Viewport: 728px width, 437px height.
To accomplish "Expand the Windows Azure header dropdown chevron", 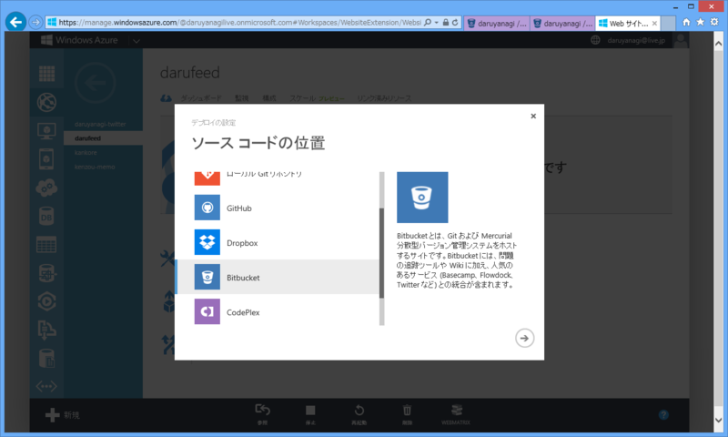I will pyautogui.click(x=136, y=41).
